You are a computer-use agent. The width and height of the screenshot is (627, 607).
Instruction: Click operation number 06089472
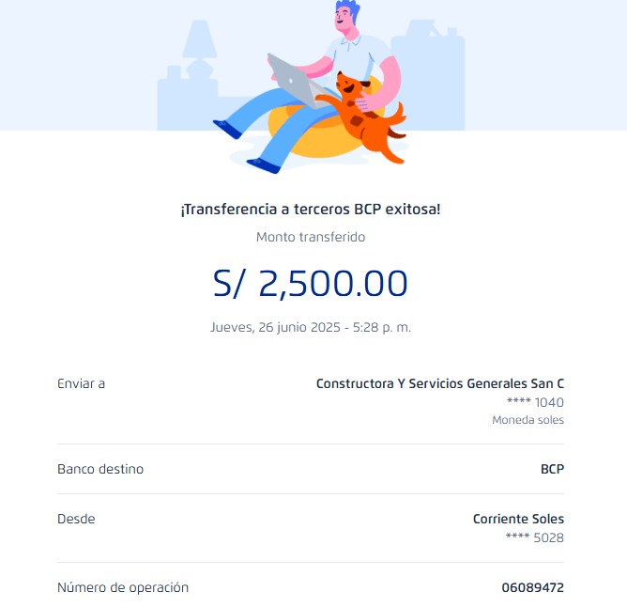pos(532,587)
